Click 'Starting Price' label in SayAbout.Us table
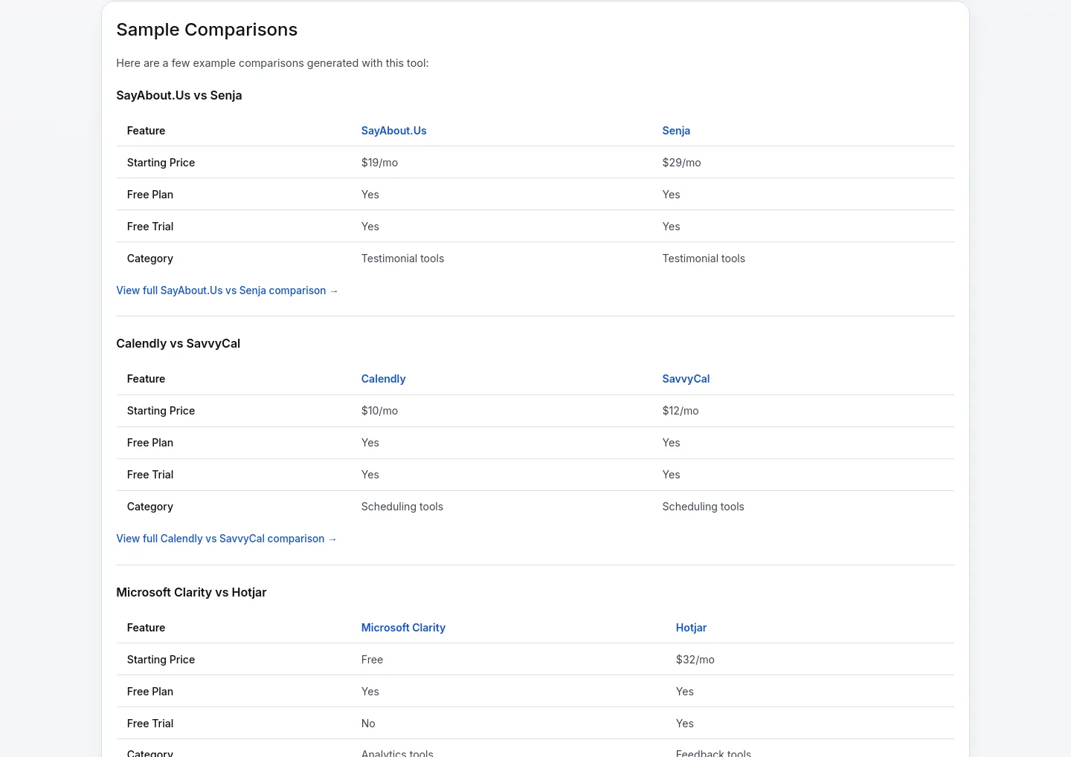This screenshot has width=1071, height=757. 161,163
